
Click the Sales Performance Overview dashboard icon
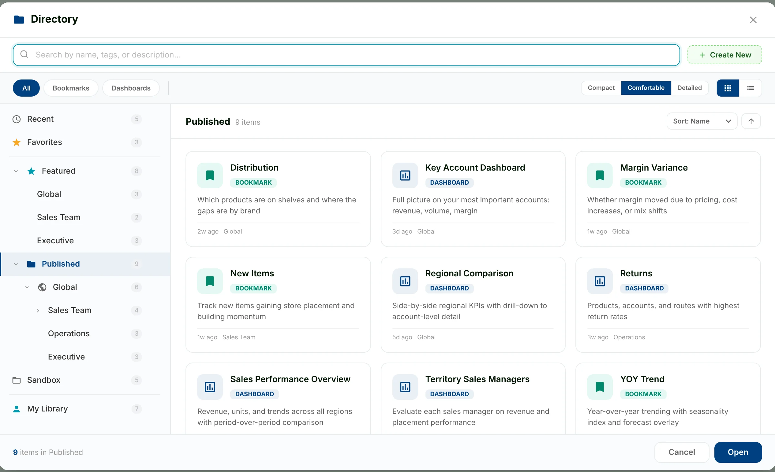point(210,387)
